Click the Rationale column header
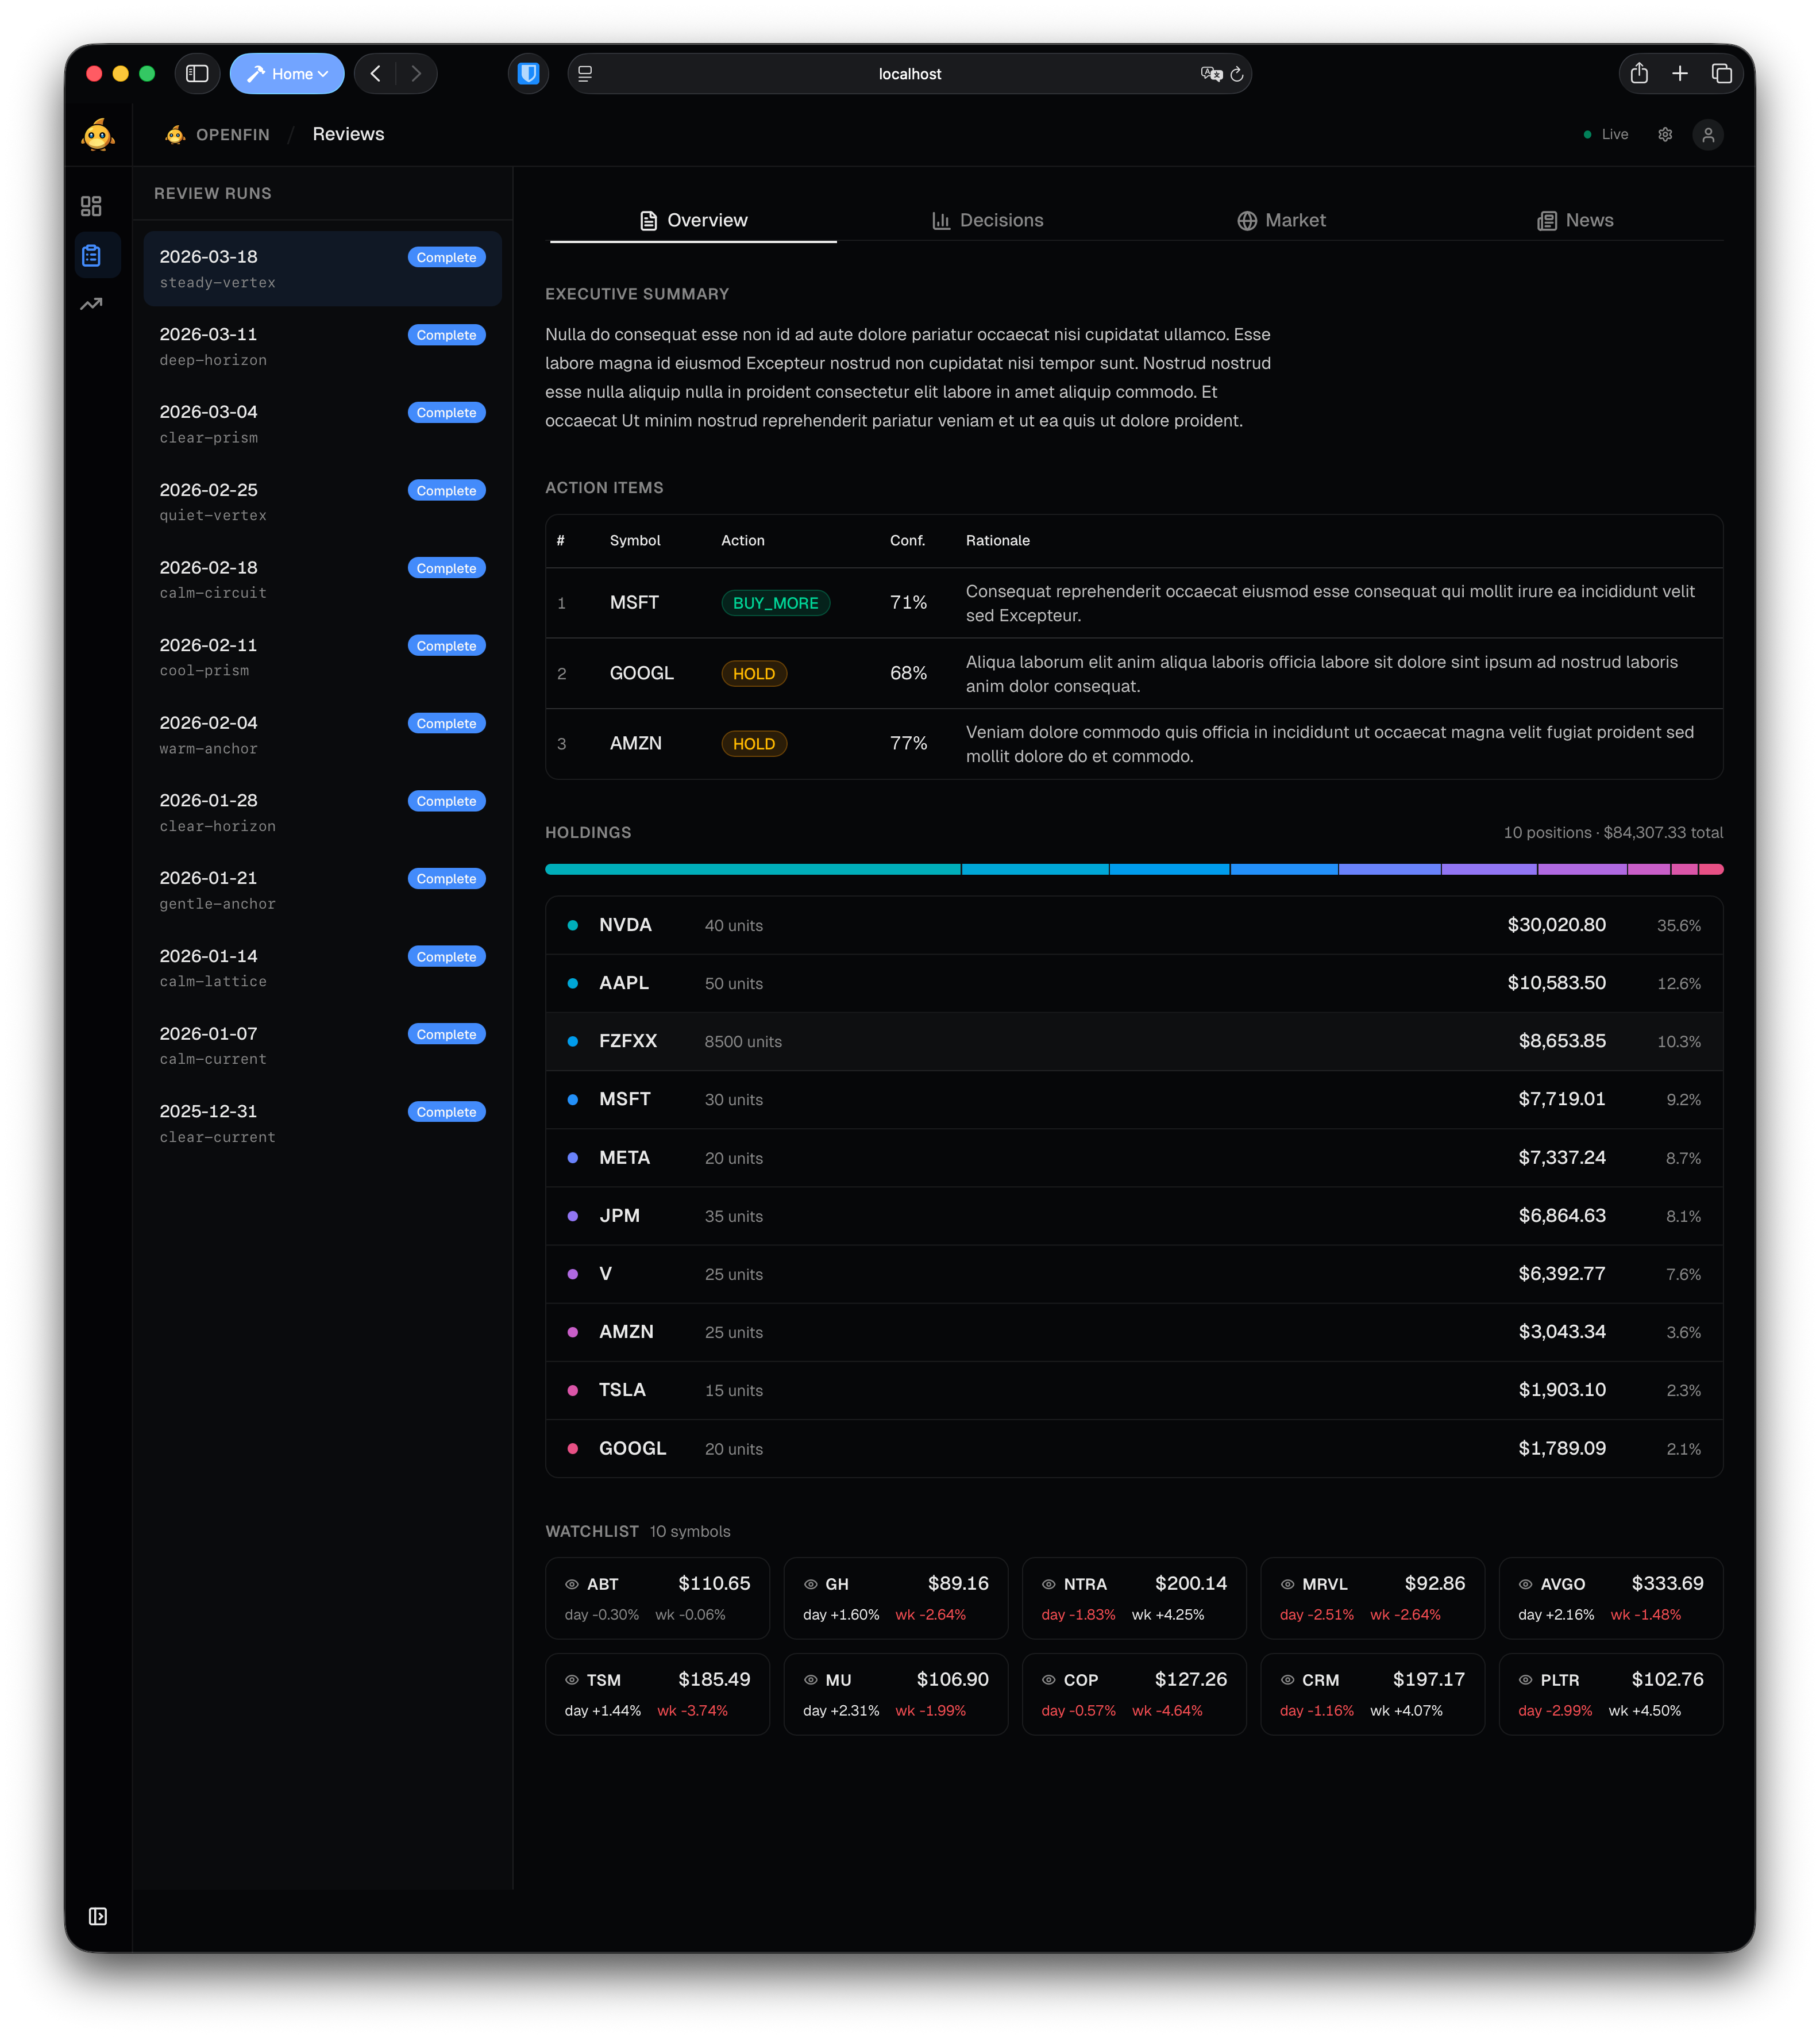 click(x=998, y=540)
